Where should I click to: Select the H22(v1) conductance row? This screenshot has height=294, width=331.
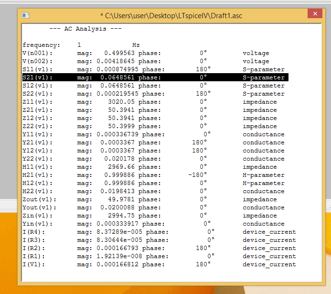[x=153, y=191]
